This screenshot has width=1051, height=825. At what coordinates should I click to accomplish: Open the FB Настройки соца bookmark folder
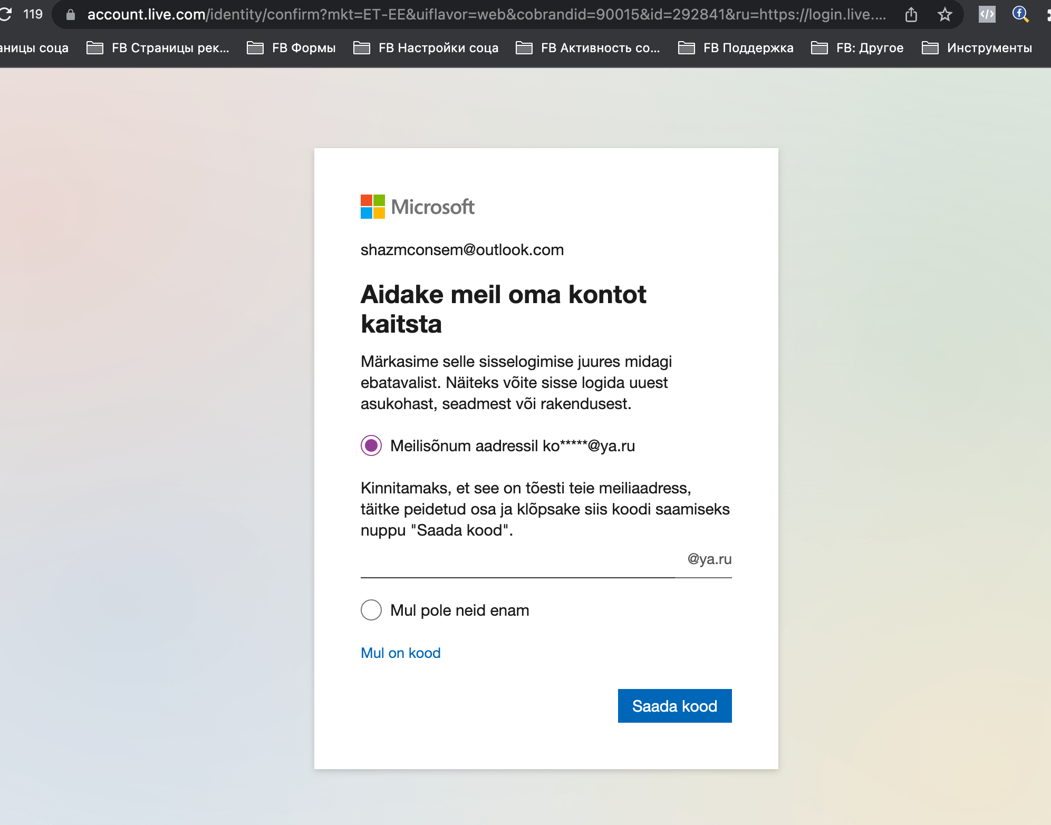[426, 48]
